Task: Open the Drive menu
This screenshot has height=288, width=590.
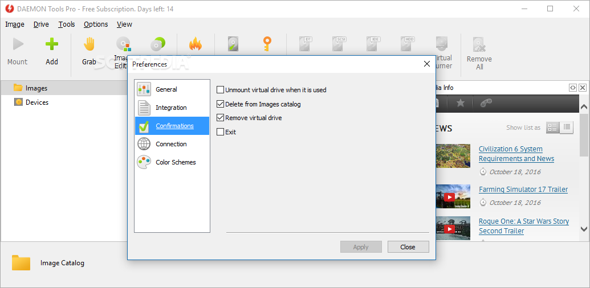Action: point(41,24)
